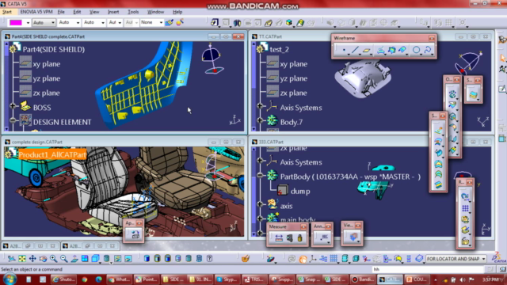The height and width of the screenshot is (285, 507).
Task: Expand the Body.7 node
Action: point(260,120)
